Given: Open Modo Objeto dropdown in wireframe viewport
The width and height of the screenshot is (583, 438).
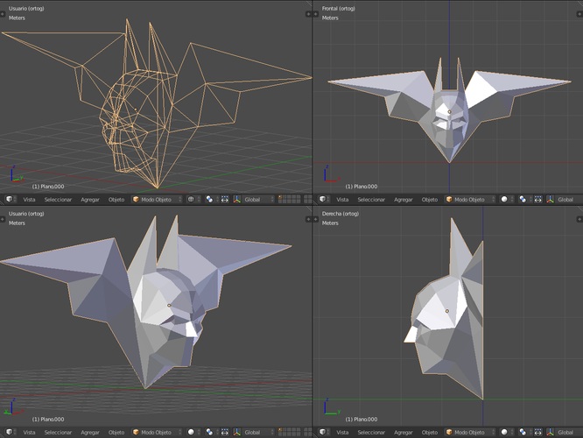Looking at the screenshot, I should (x=157, y=200).
